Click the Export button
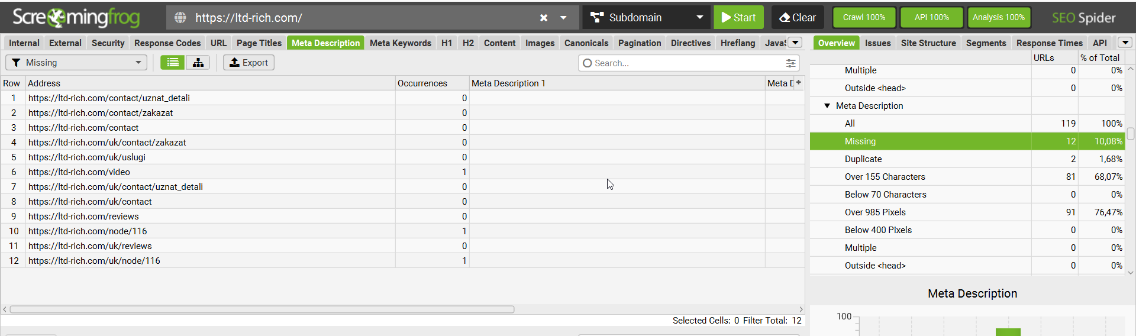This screenshot has width=1136, height=336. click(248, 63)
